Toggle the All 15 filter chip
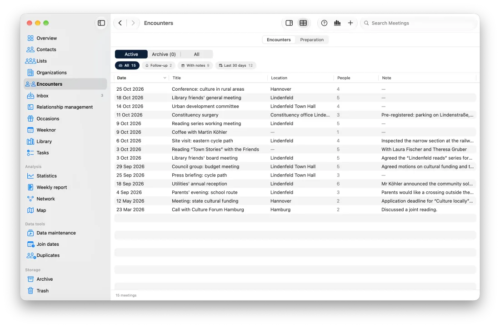 click(x=127, y=65)
